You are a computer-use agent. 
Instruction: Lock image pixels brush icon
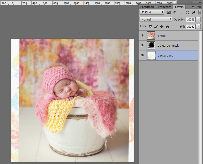click(x=156, y=27)
